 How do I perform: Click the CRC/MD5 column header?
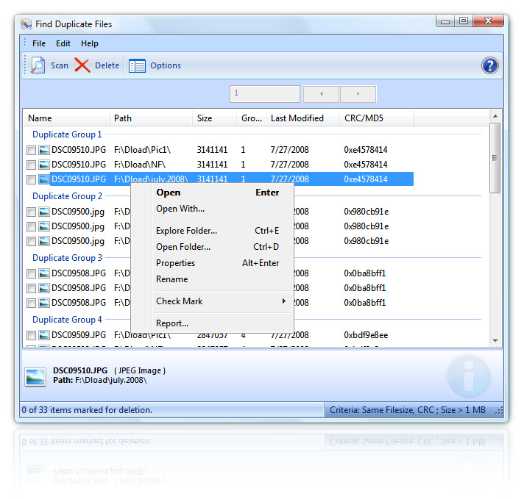(364, 118)
